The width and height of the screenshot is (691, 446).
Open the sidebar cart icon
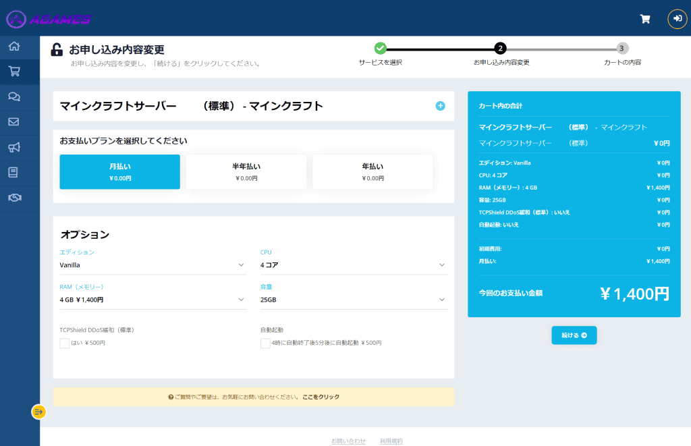pyautogui.click(x=14, y=72)
